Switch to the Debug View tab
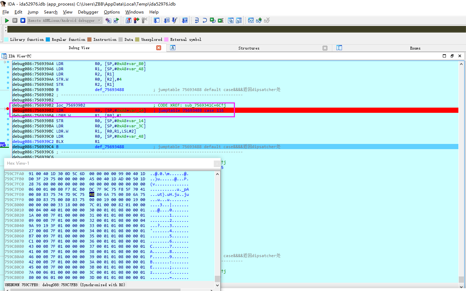 [x=79, y=48]
